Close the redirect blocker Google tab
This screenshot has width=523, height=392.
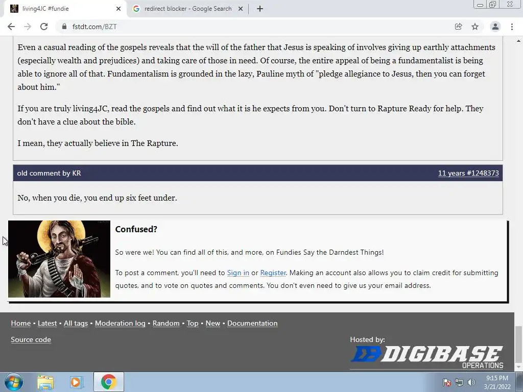pos(241,9)
